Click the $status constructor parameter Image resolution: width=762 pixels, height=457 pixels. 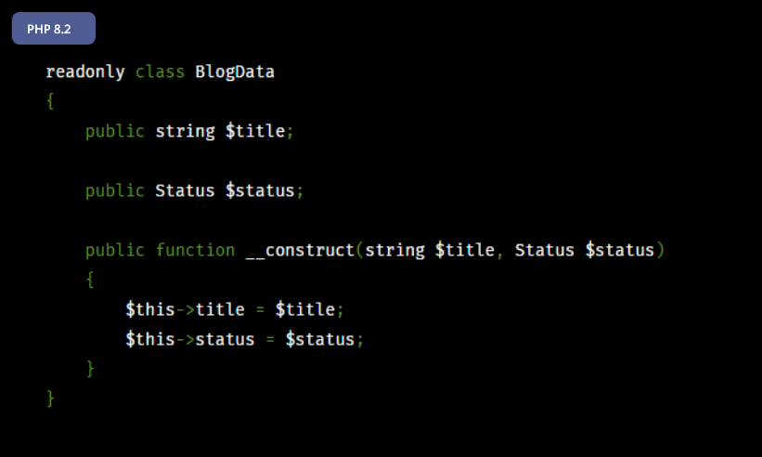coord(620,251)
